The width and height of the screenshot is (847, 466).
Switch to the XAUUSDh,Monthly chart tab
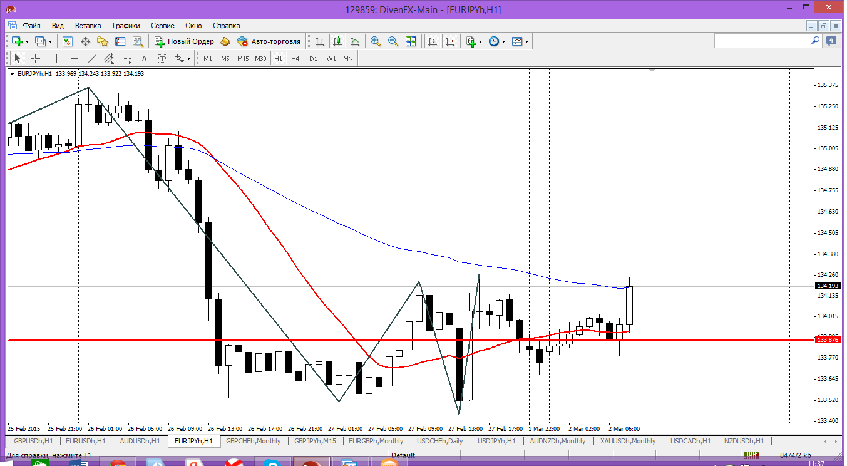click(628, 441)
